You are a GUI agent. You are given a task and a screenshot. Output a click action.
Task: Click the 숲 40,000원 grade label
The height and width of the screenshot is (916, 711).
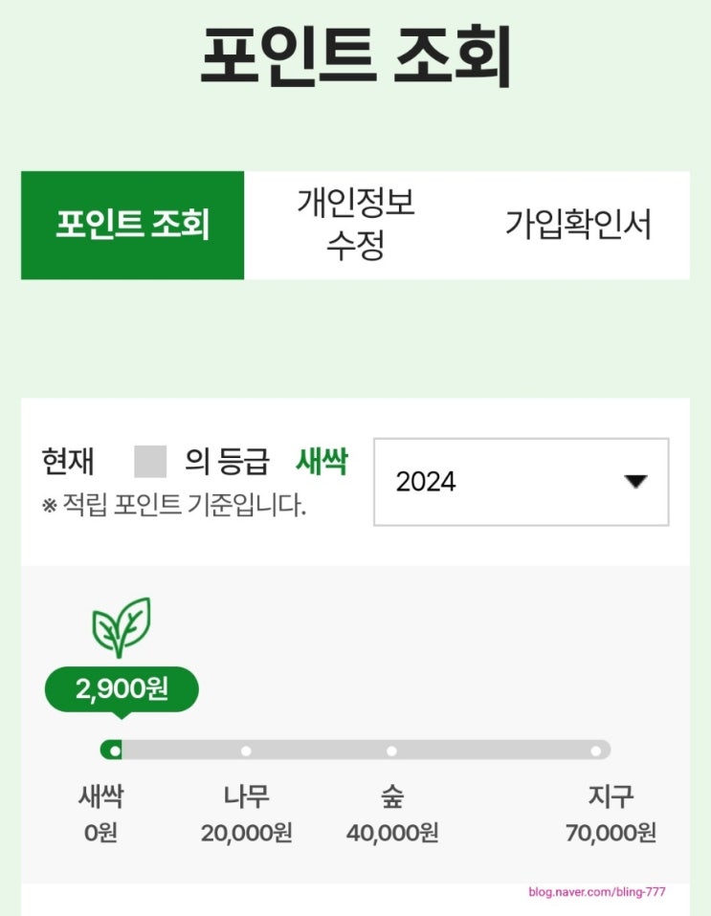pos(391,814)
